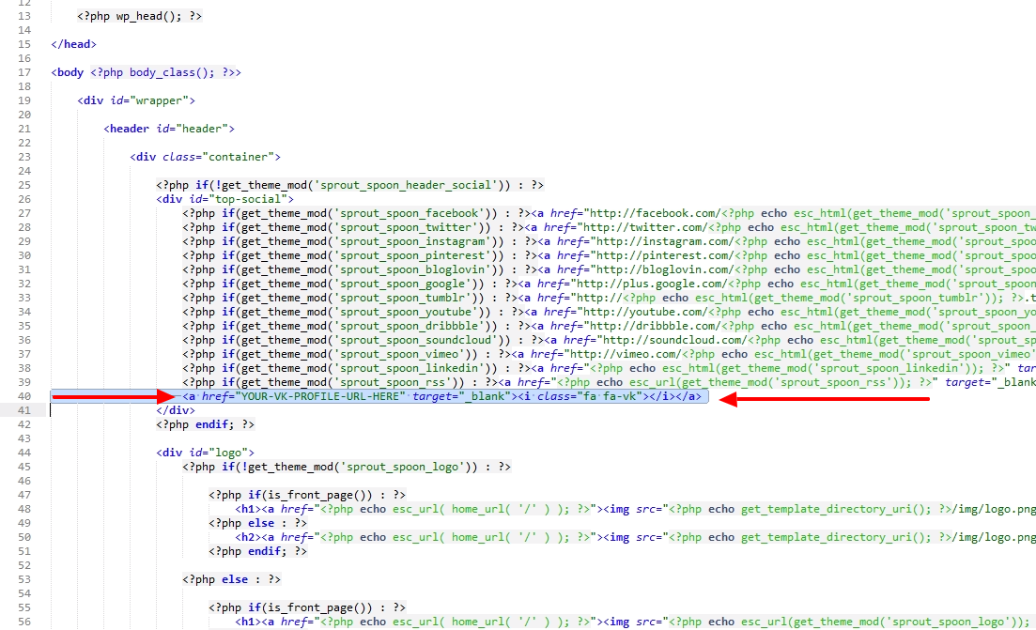The width and height of the screenshot is (1036, 630).
Task: Click line number 56 in the gutter
Action: click(23, 622)
